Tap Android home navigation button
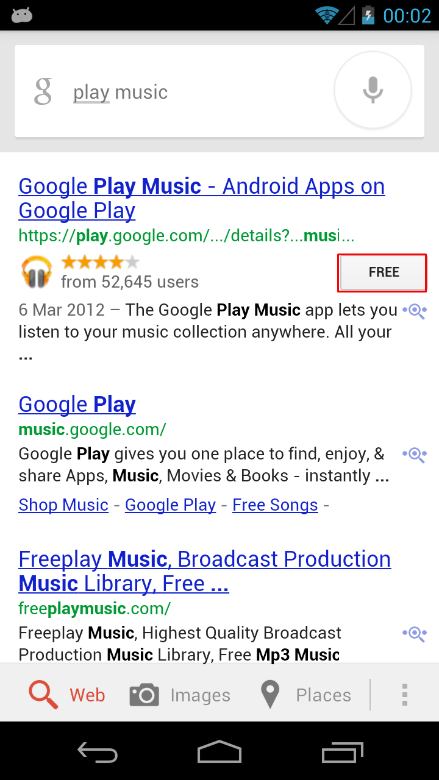 tap(220, 752)
